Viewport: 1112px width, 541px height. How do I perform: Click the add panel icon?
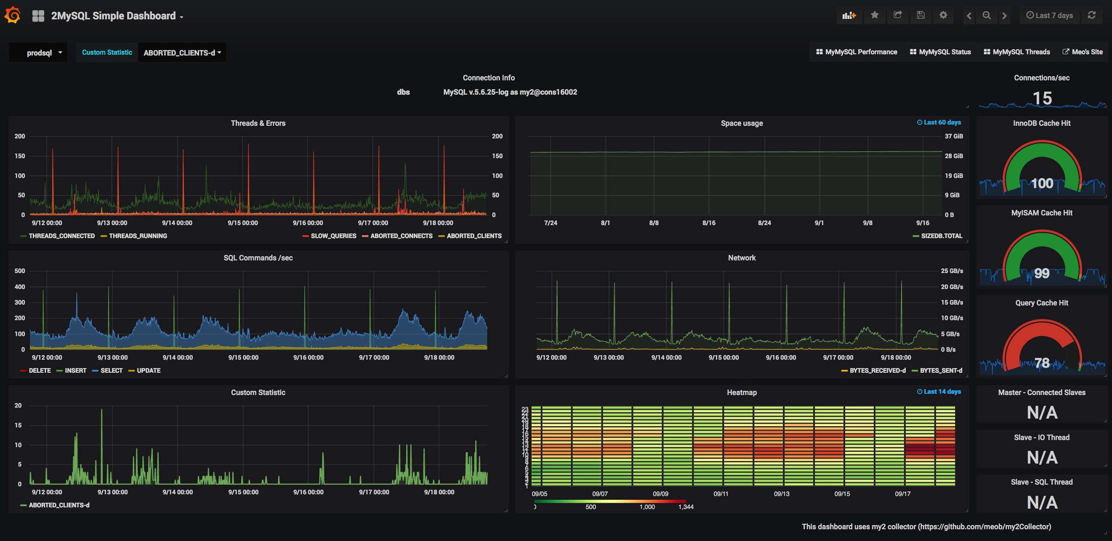tap(849, 16)
